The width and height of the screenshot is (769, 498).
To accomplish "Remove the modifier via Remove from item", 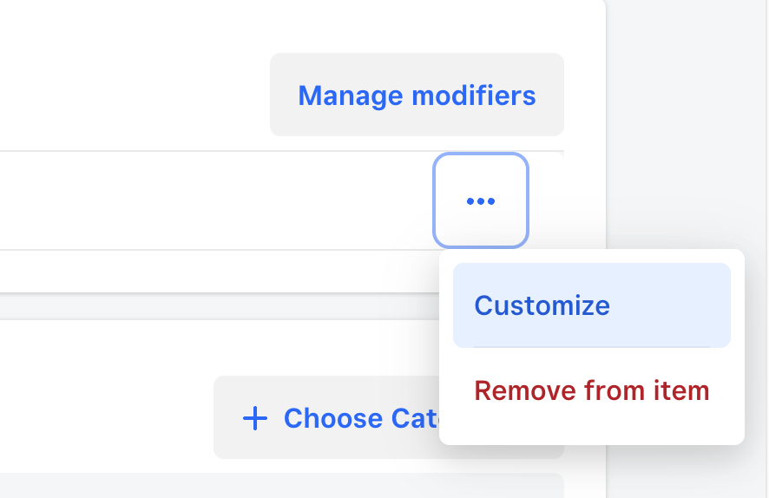I will pyautogui.click(x=591, y=390).
